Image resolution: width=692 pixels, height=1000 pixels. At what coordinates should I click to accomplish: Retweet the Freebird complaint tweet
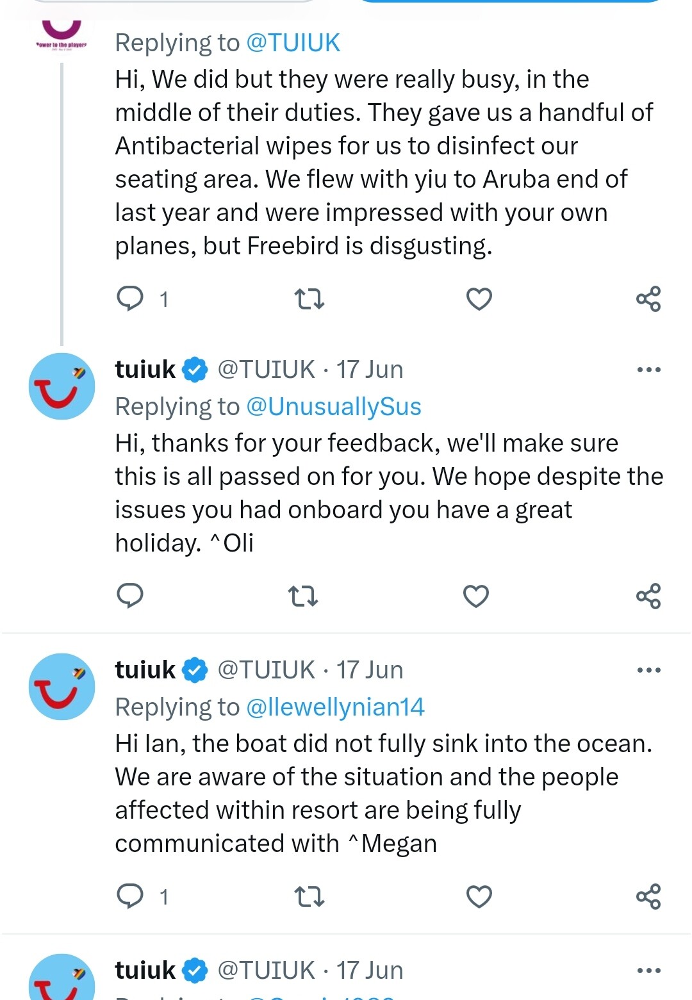pos(309,299)
